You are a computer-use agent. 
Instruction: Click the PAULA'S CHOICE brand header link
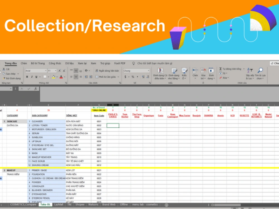tap(113, 116)
